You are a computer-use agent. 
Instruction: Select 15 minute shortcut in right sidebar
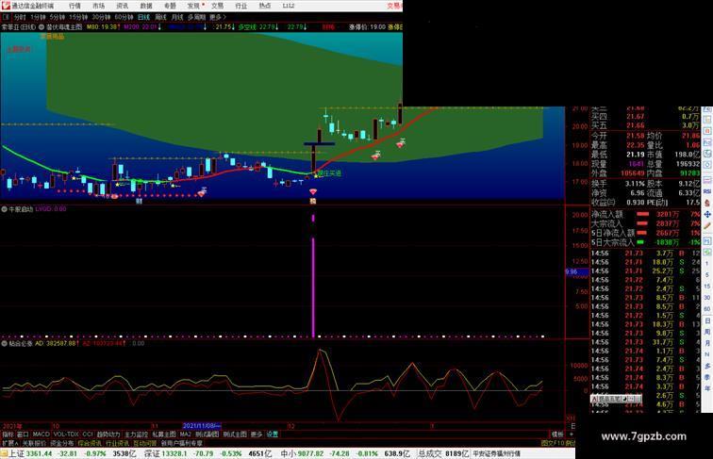click(707, 287)
